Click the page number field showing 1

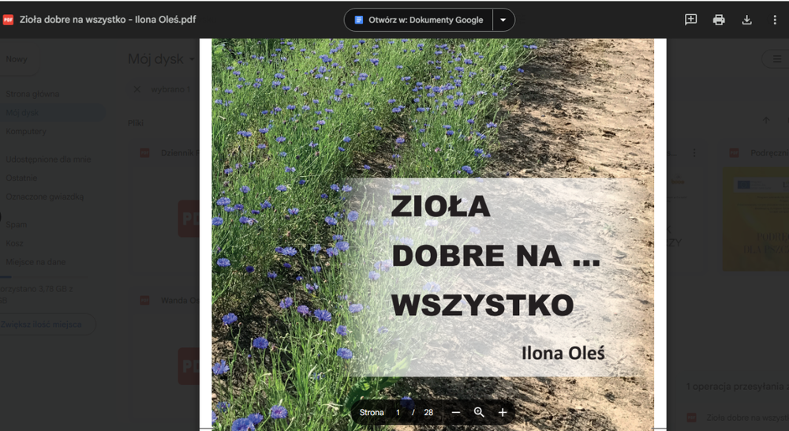398,412
